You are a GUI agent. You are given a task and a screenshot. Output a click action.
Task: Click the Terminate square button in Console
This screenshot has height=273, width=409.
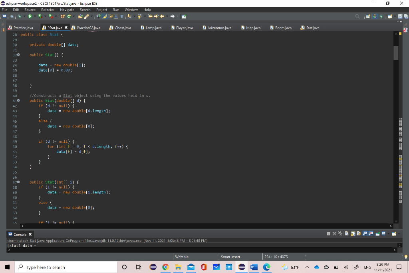click(329, 233)
